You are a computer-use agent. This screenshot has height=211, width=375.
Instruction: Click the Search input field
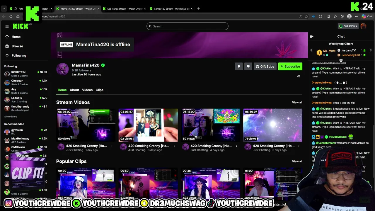tap(187, 26)
